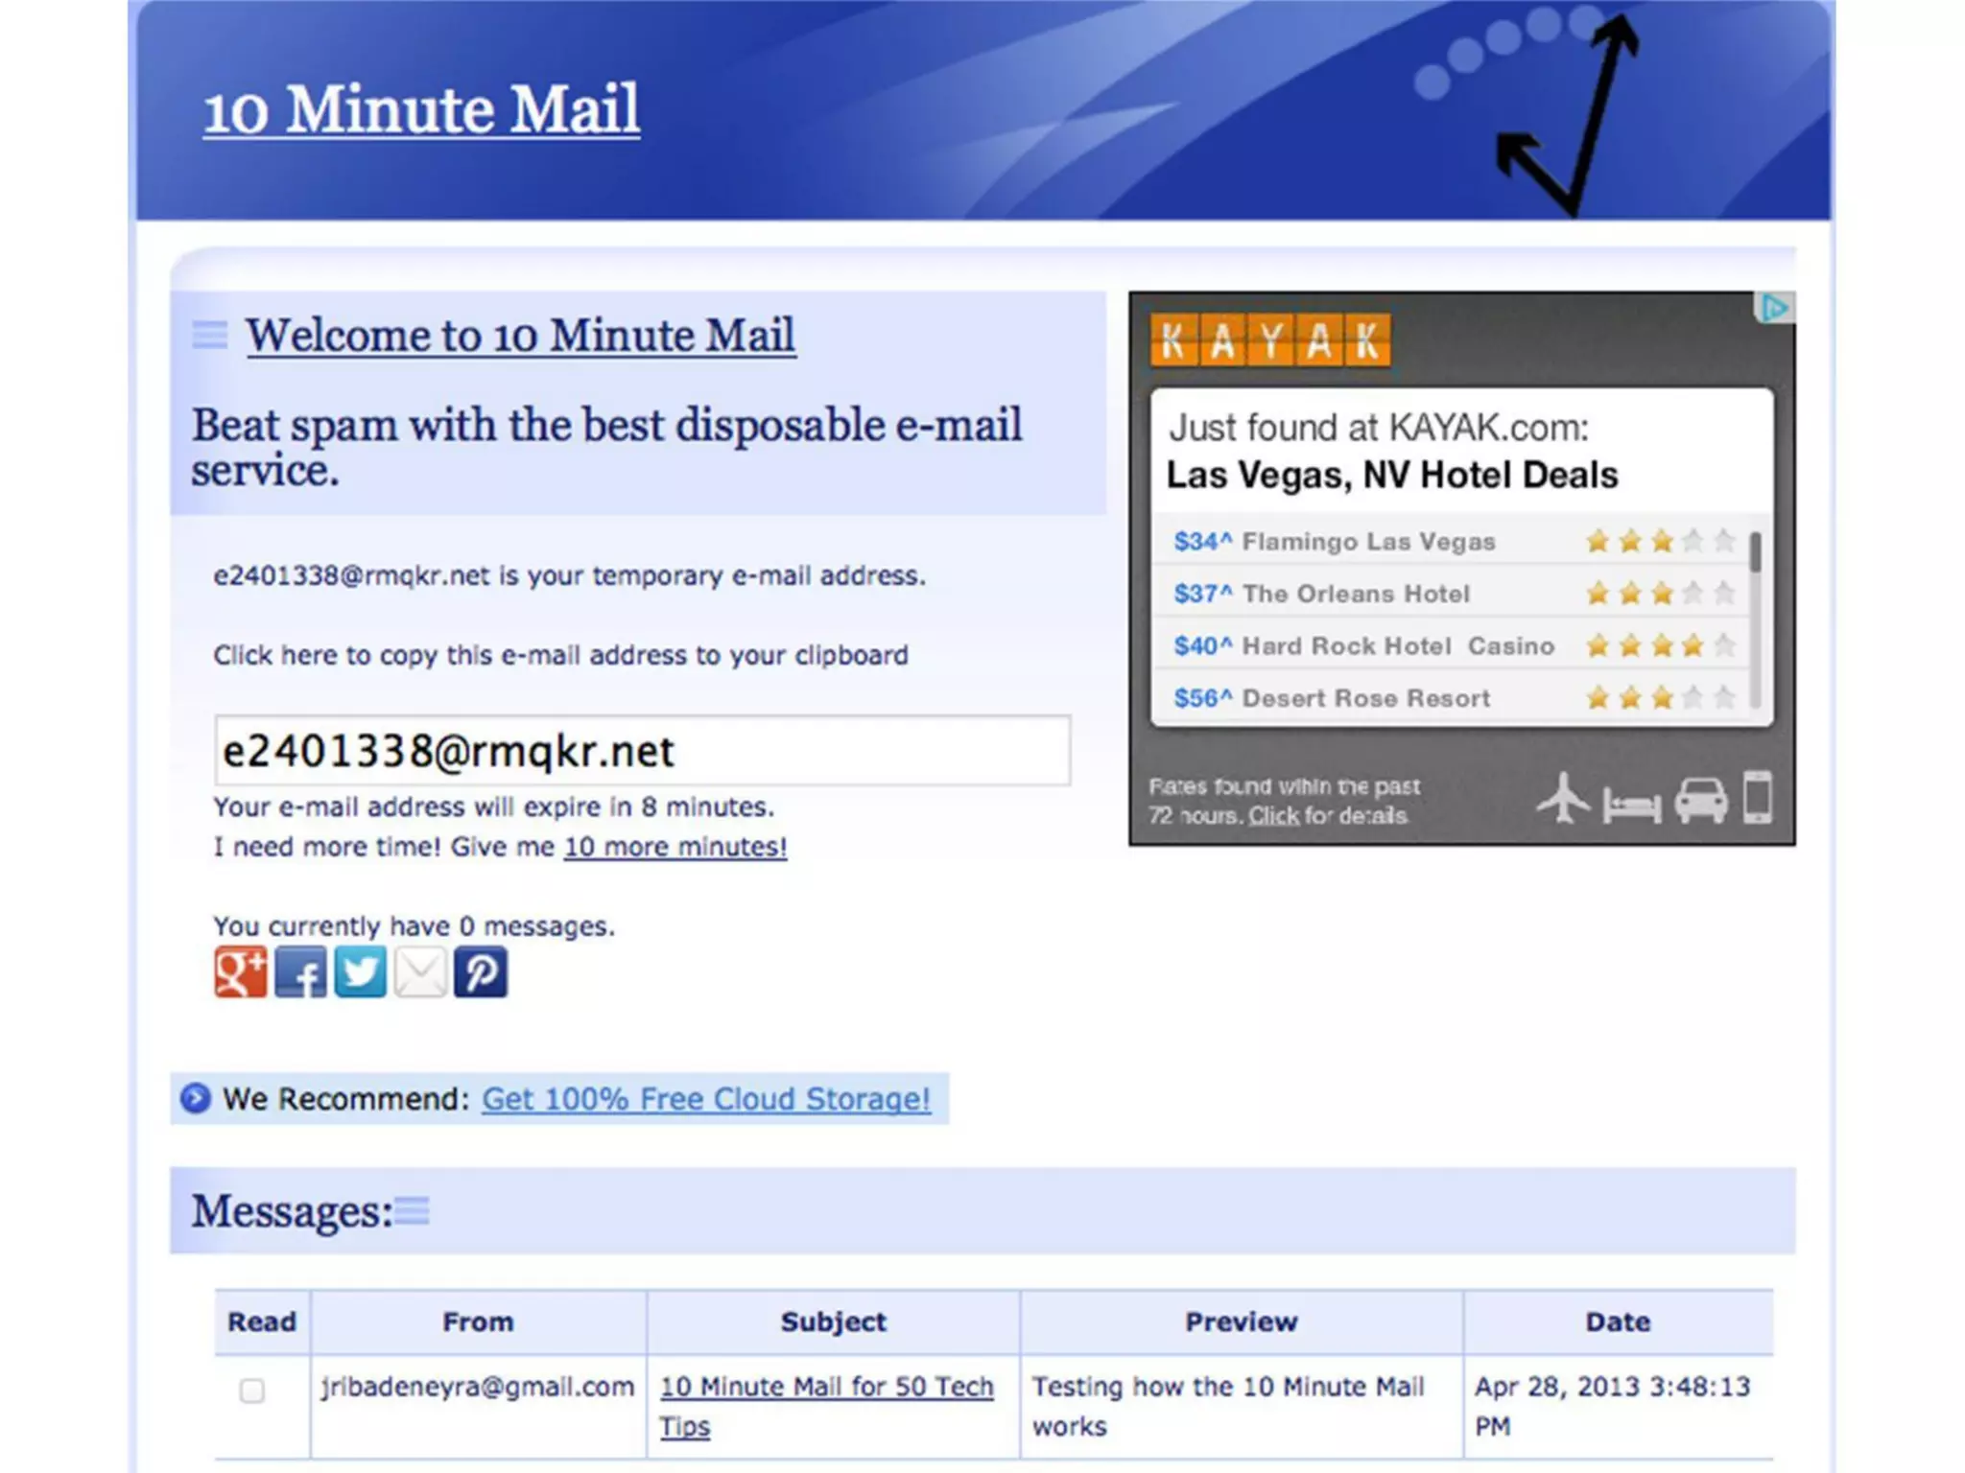The height and width of the screenshot is (1473, 1965).
Task: Check the Read box for jribadeneyra message
Action: click(252, 1391)
